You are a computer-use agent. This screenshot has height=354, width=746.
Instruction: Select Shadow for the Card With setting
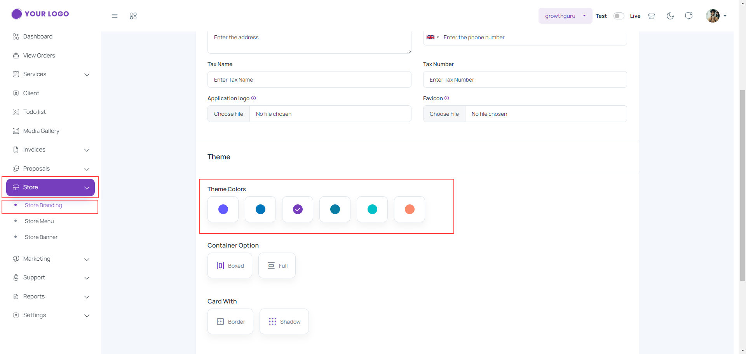click(x=284, y=321)
